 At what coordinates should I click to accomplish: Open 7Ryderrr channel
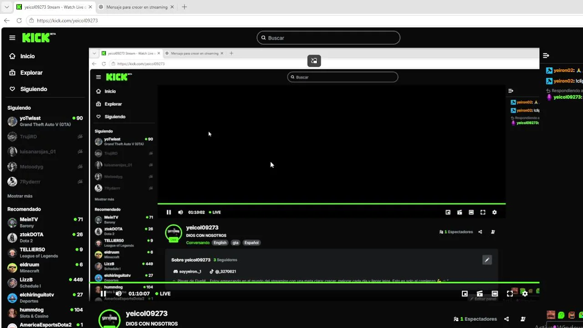[x=44, y=182]
